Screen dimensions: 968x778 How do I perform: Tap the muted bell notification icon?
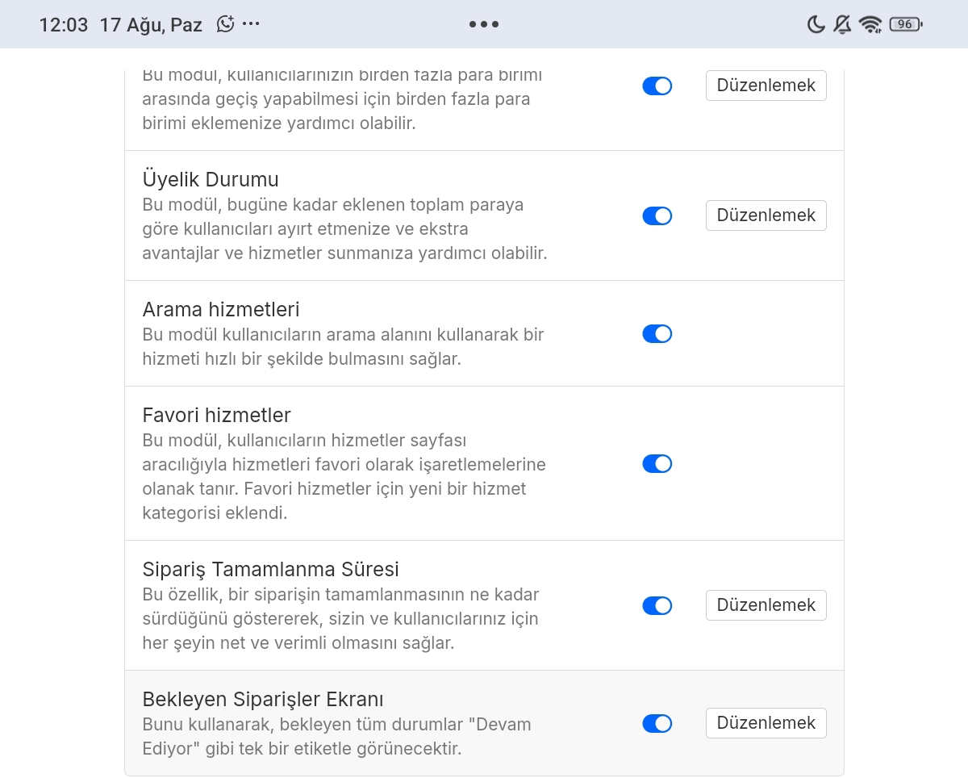tap(842, 24)
